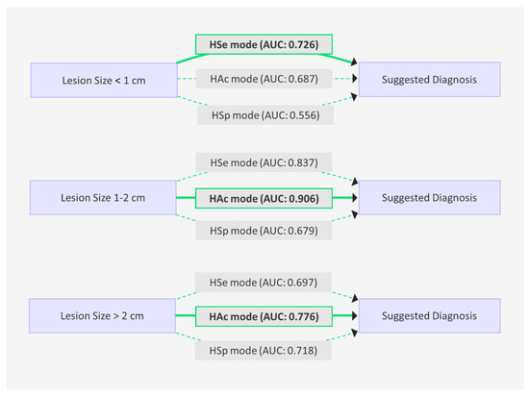
Task: Click the HSe mode (AUC: 0.837) label
Action: pyautogui.click(x=264, y=162)
